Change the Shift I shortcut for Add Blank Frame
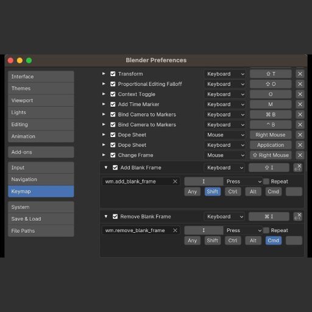 pos(269,168)
